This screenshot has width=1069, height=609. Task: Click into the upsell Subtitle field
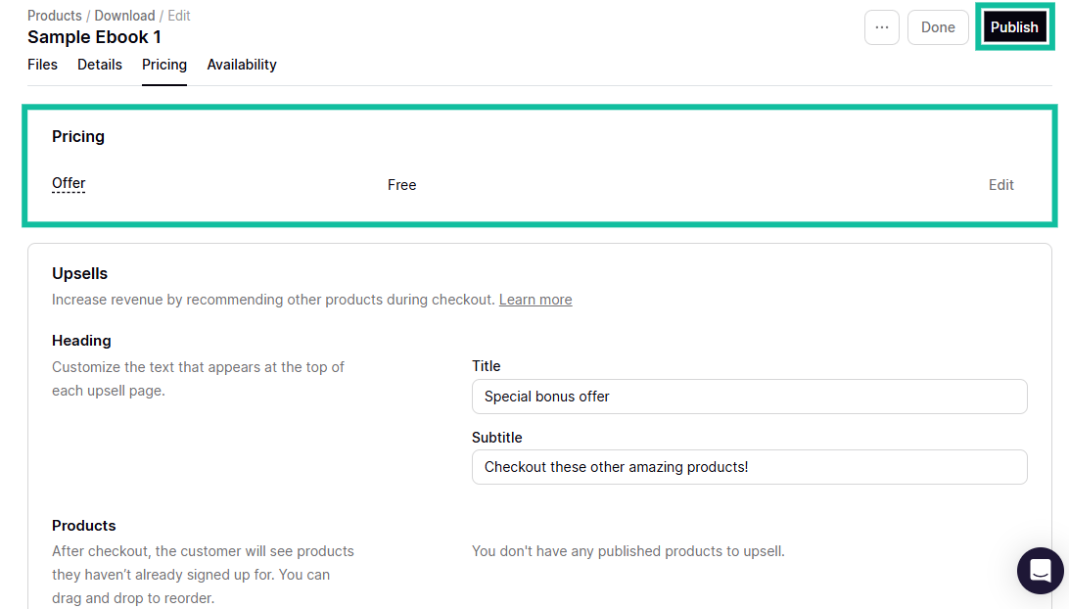tap(749, 467)
